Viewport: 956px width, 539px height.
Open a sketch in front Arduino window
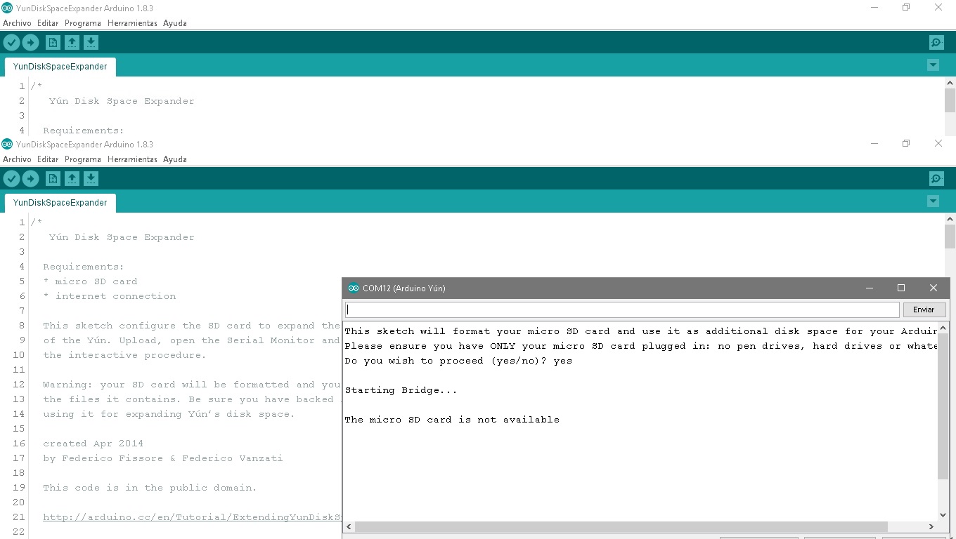click(x=72, y=179)
